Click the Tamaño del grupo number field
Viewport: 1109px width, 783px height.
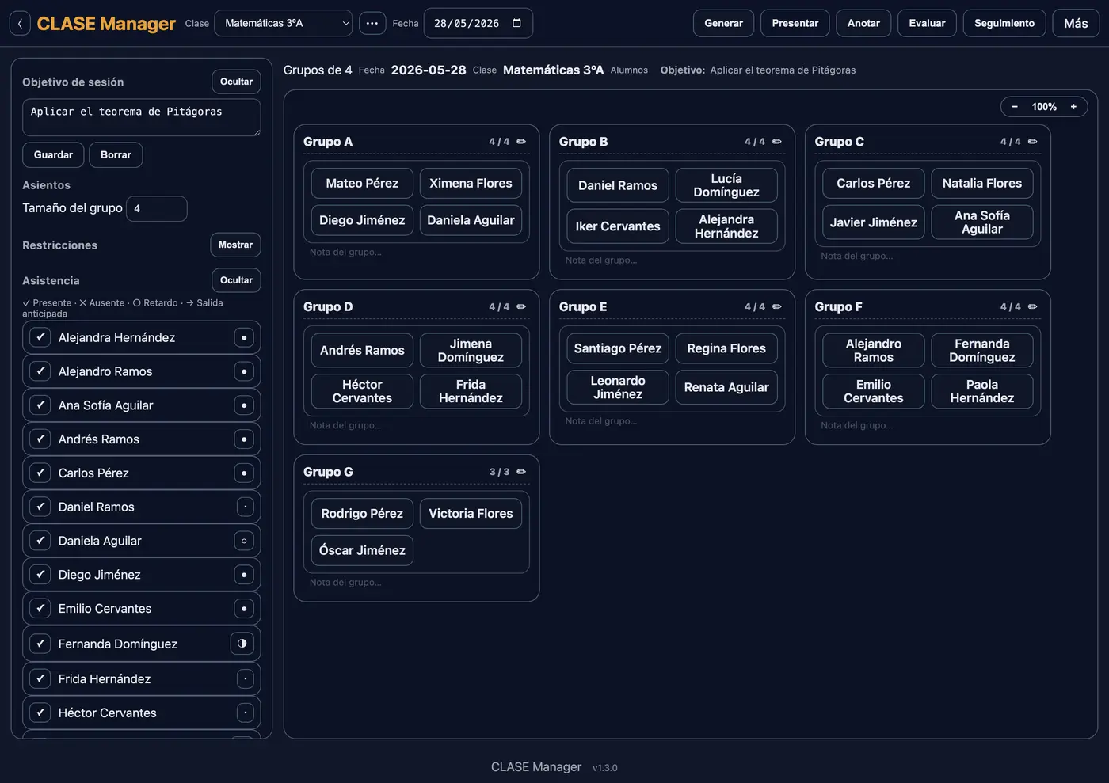click(157, 209)
